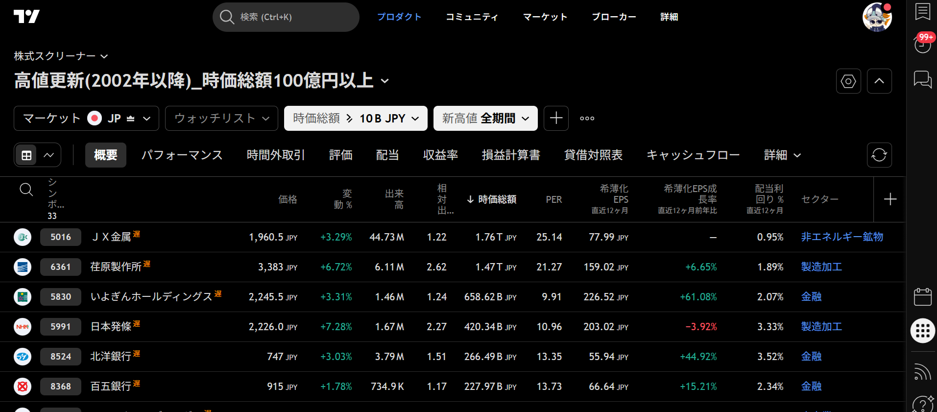
Task: Select the 配当 tab
Action: [387, 155]
